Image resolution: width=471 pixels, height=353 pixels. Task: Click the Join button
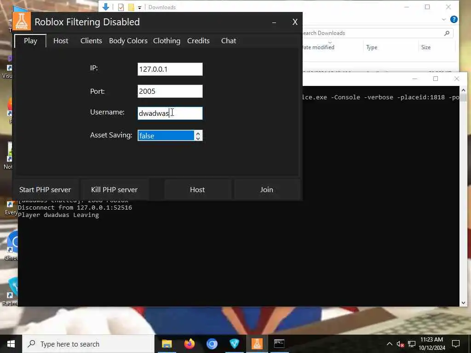click(266, 190)
